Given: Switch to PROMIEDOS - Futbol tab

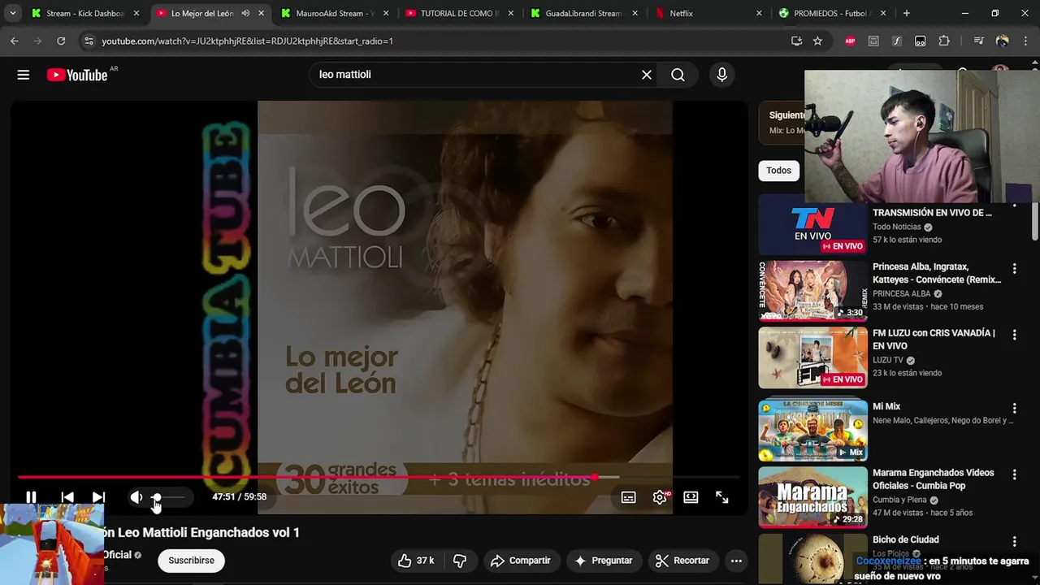Looking at the screenshot, I should (x=832, y=13).
